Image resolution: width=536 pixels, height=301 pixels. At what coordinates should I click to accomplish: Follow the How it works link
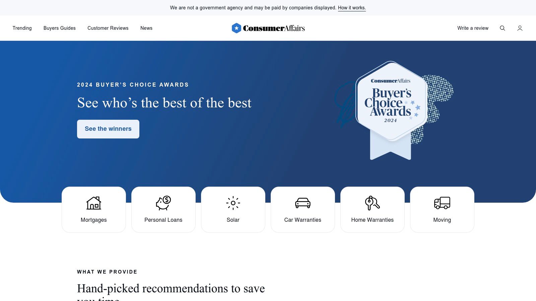point(352,8)
